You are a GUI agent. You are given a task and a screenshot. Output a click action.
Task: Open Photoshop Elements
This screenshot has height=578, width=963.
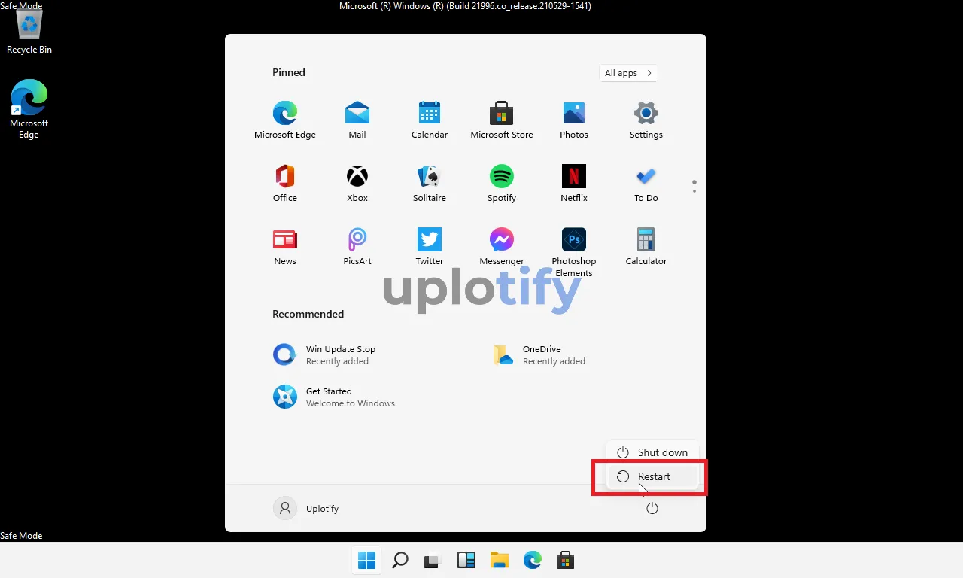coord(574,252)
